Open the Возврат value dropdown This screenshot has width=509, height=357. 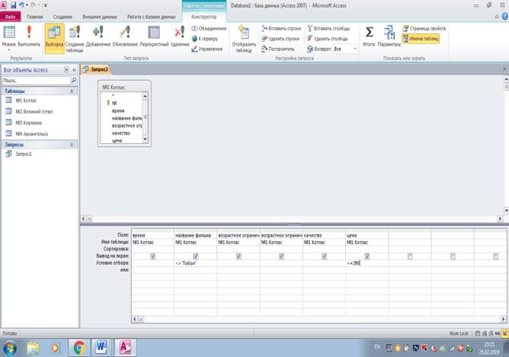355,49
